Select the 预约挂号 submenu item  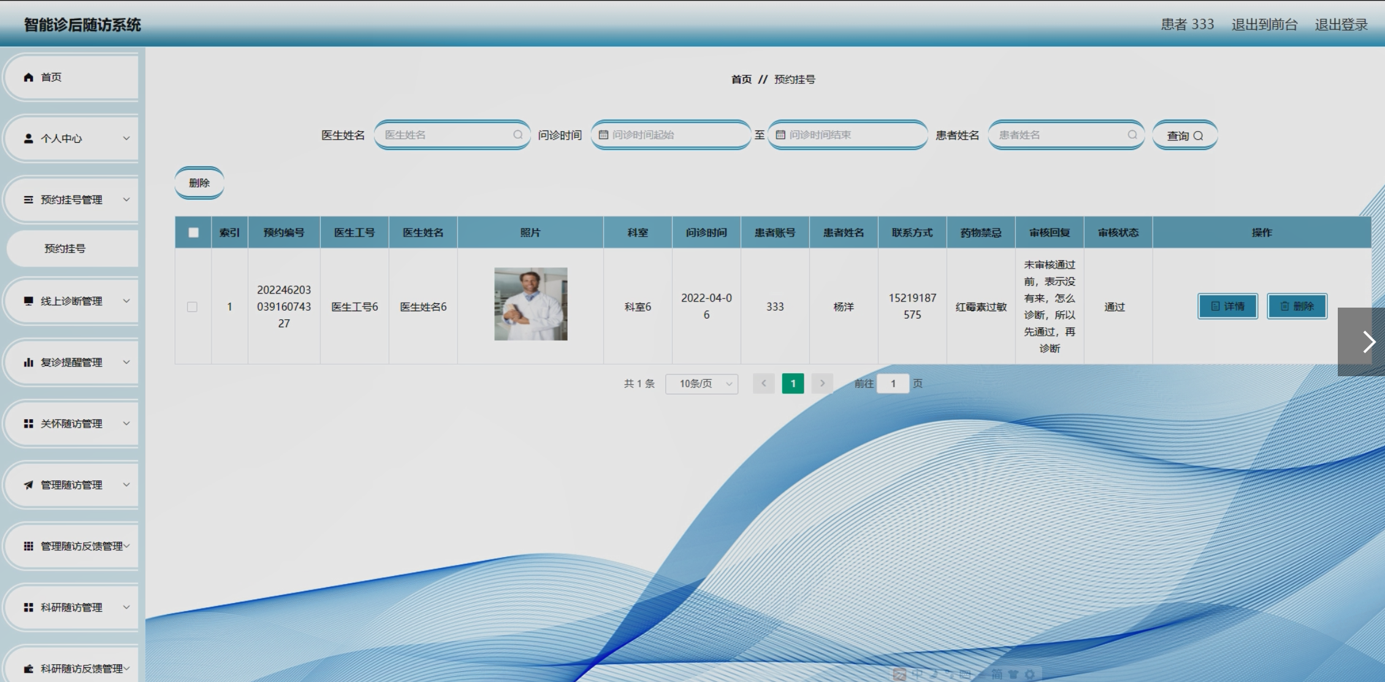point(65,249)
